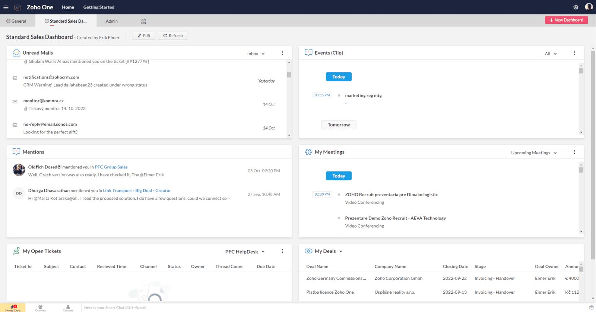Click the Zoho One logo icon

tap(18, 7)
